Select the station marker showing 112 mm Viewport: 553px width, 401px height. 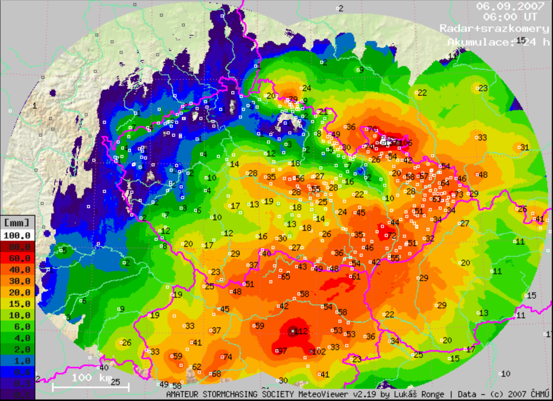pyautogui.click(x=294, y=331)
